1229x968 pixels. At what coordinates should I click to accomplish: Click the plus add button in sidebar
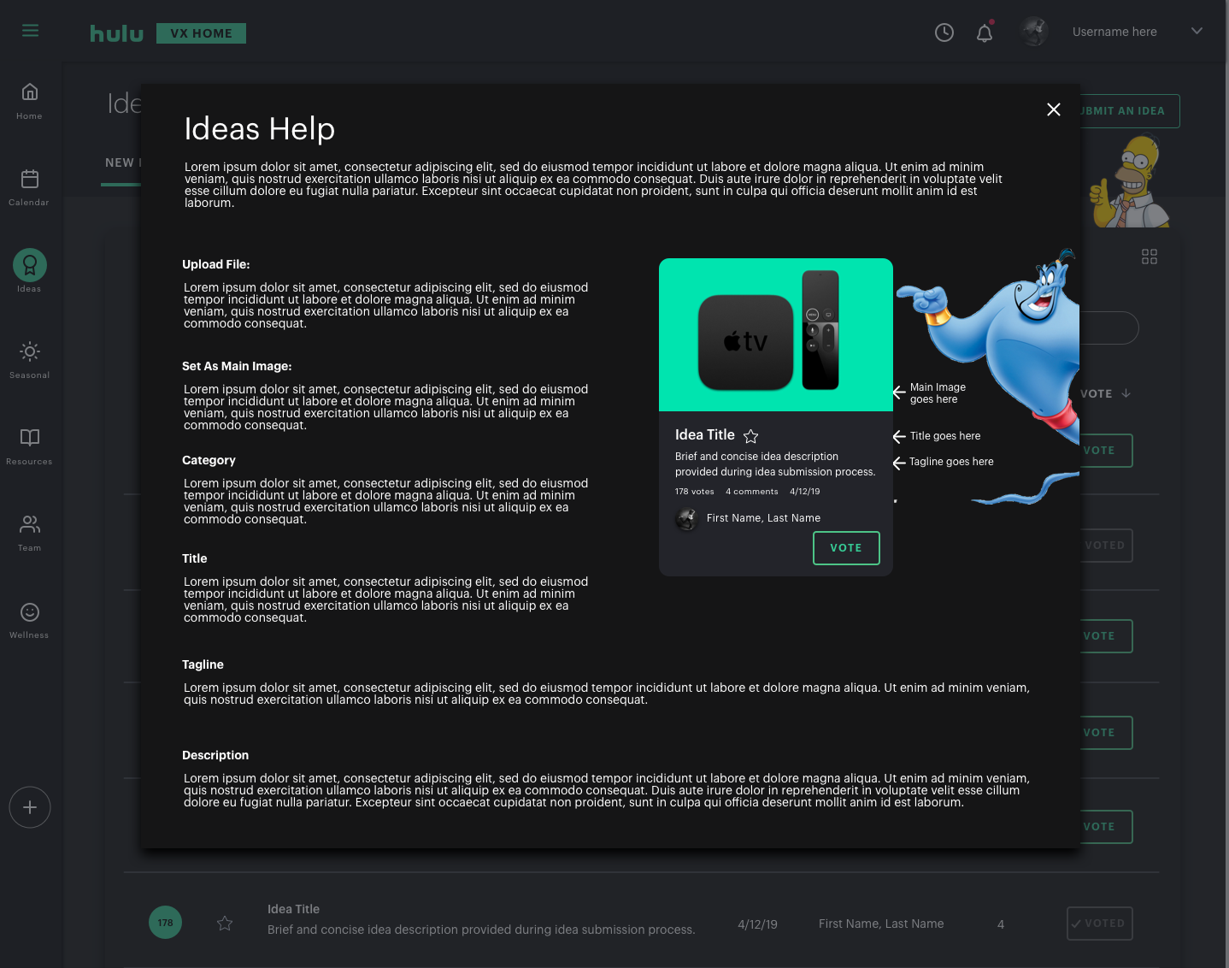[x=30, y=807]
